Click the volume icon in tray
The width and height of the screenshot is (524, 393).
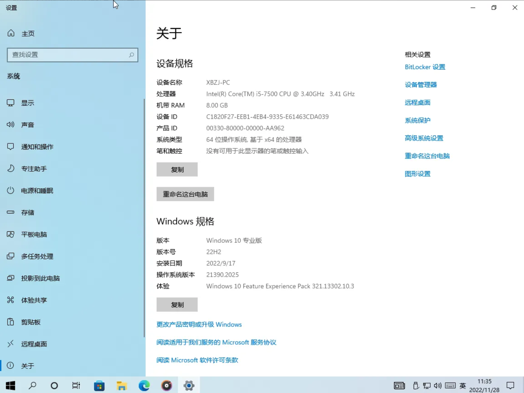[x=438, y=385]
